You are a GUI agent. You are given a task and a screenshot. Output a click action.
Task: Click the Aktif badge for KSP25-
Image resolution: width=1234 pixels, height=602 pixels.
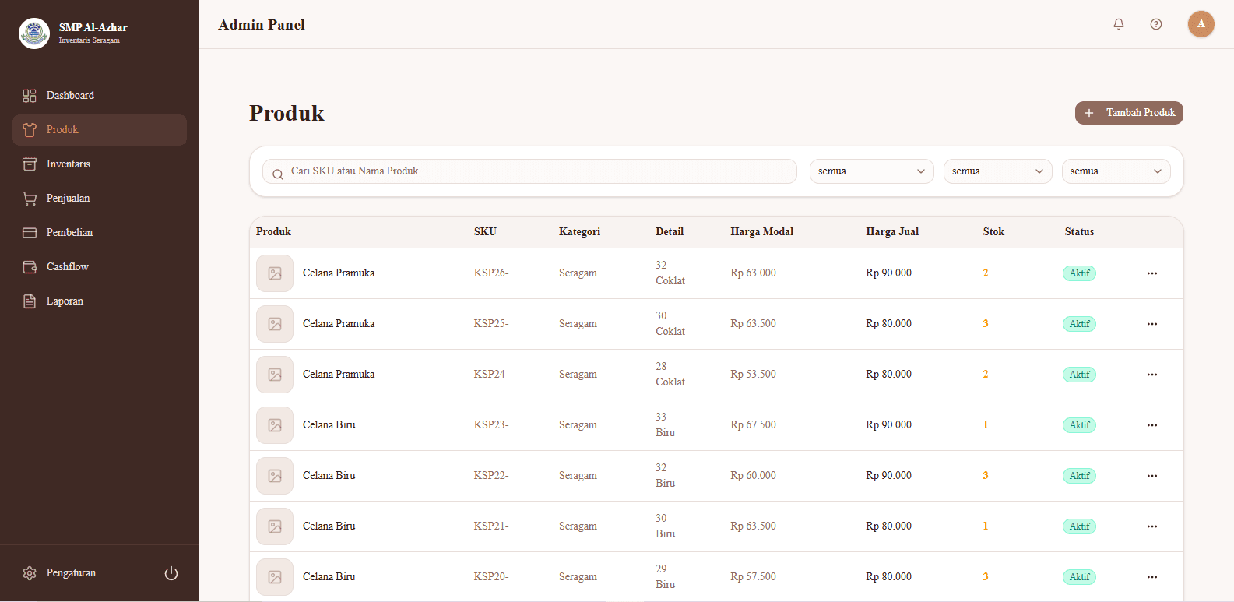[x=1079, y=324]
